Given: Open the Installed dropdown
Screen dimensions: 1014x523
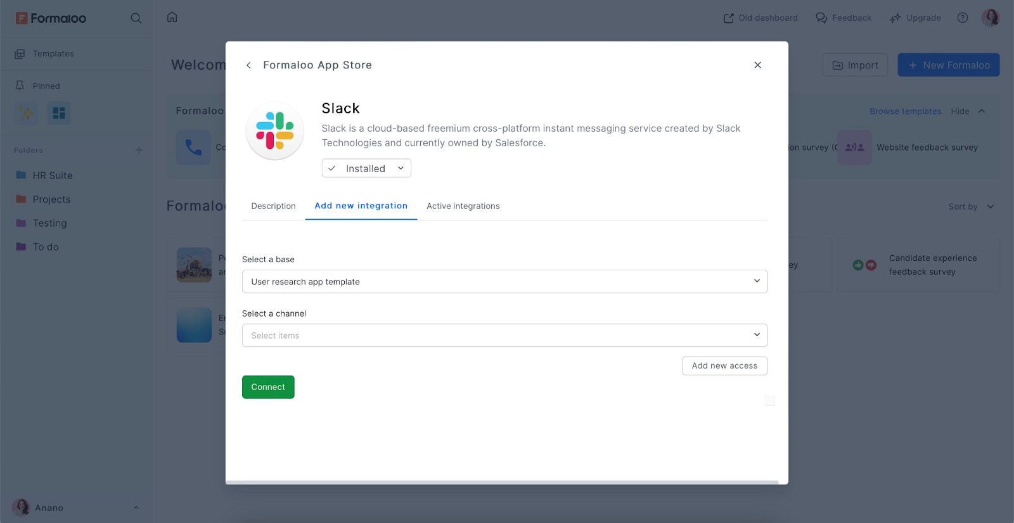Looking at the screenshot, I should pyautogui.click(x=366, y=168).
